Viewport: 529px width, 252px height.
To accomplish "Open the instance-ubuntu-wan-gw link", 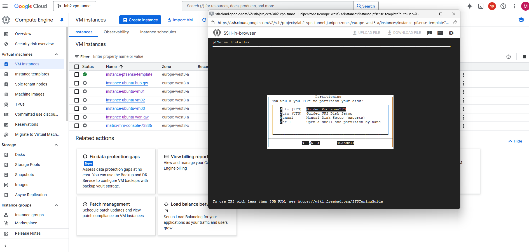I will (x=127, y=117).
